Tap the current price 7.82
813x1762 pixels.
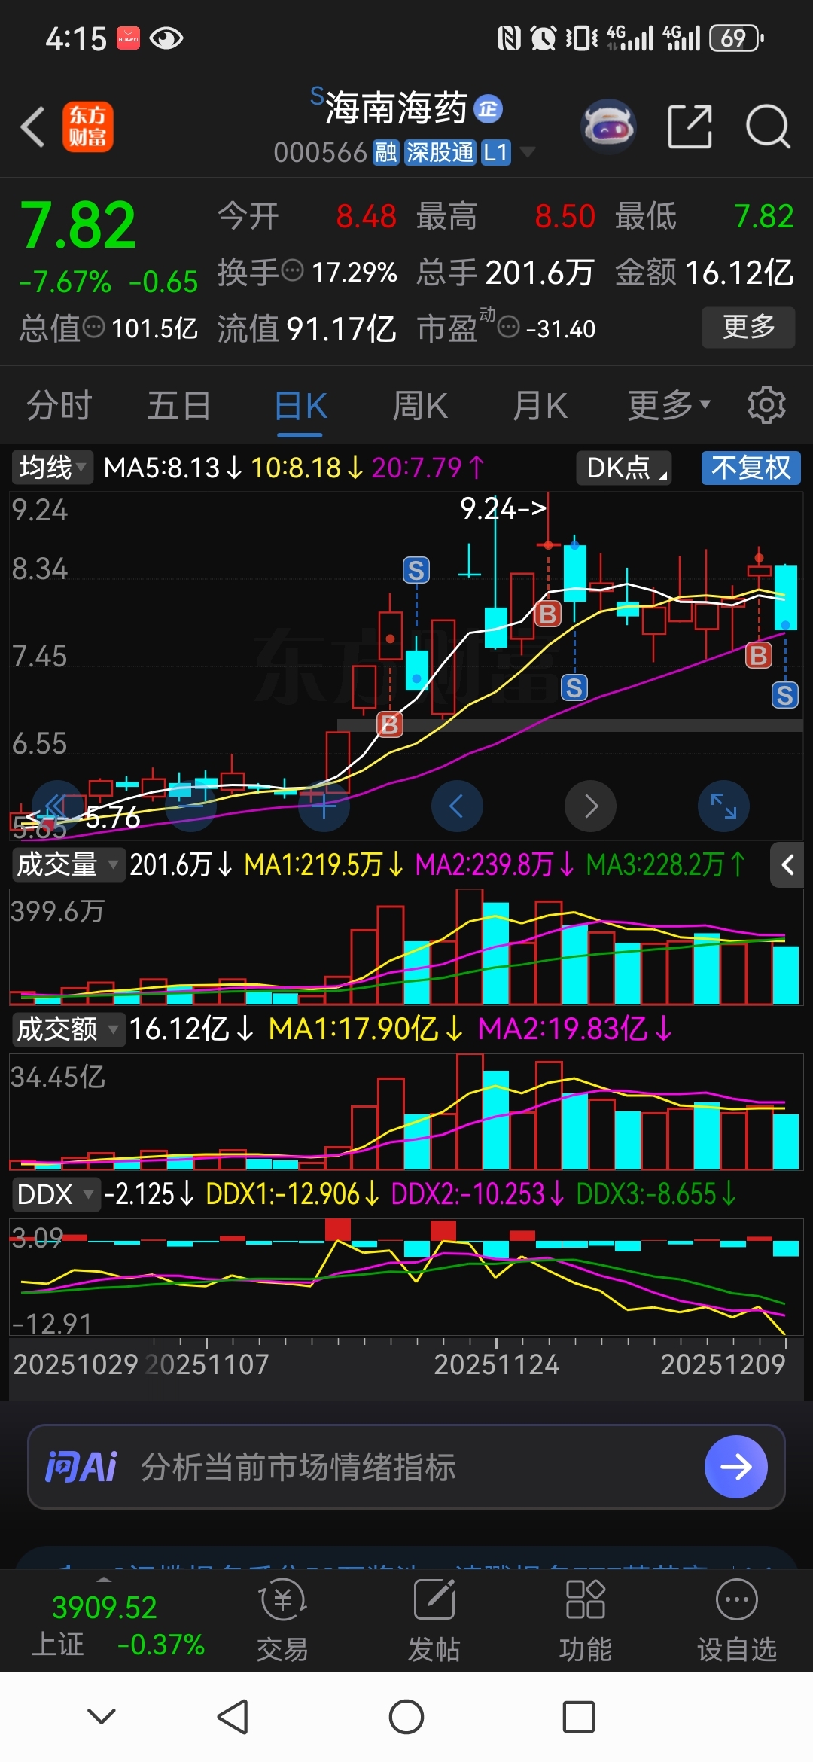78,224
